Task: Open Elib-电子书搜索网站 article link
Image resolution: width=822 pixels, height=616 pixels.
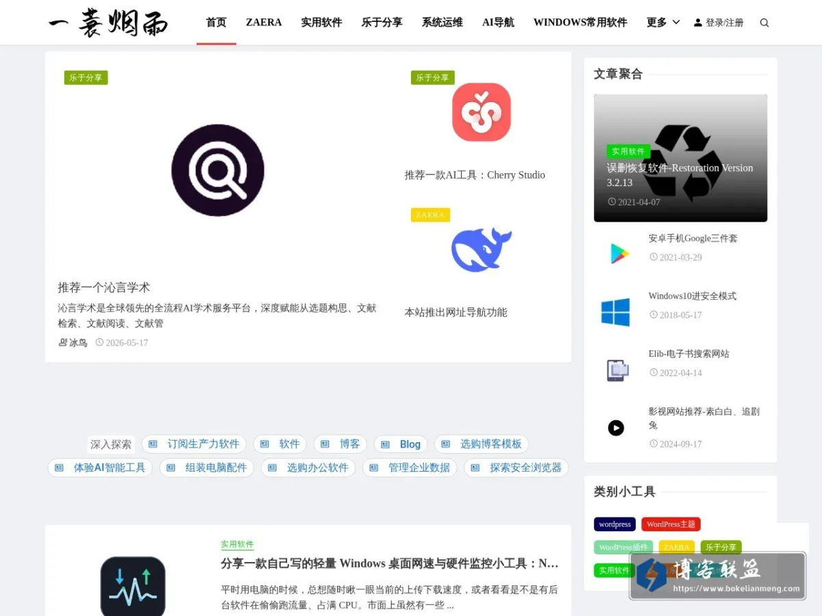Action: [688, 354]
